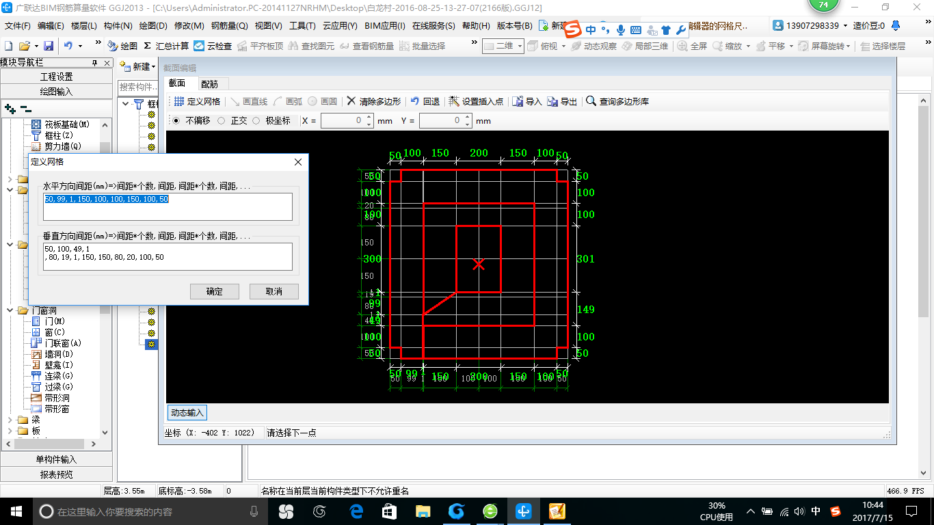Click the 定义网格 grid tool icon

click(178, 101)
